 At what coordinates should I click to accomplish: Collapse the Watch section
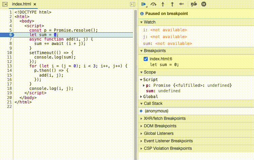[141, 22]
